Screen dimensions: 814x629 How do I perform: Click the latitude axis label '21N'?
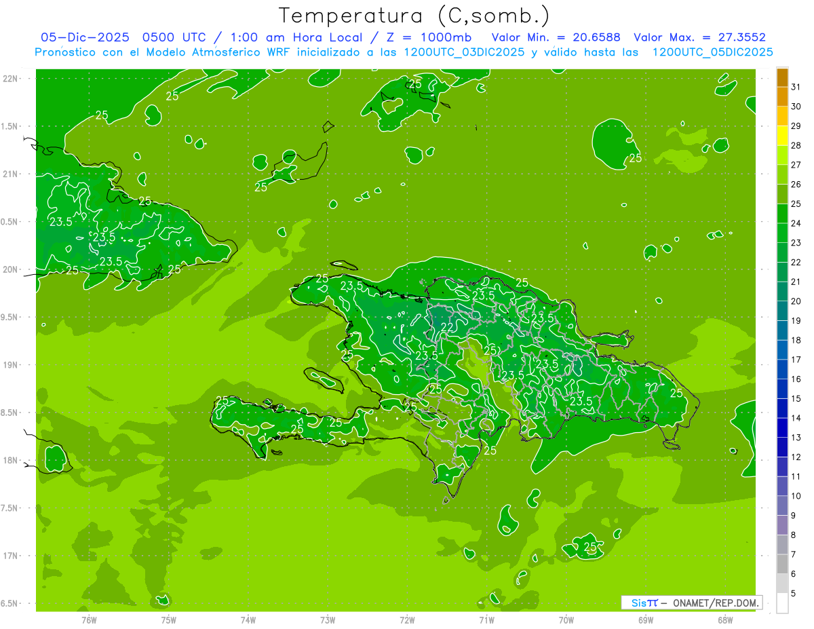[x=11, y=174]
